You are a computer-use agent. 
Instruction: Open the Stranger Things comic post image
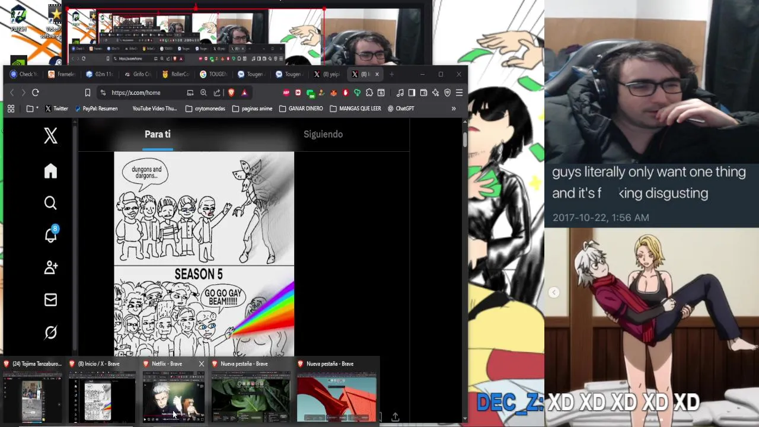(x=204, y=254)
